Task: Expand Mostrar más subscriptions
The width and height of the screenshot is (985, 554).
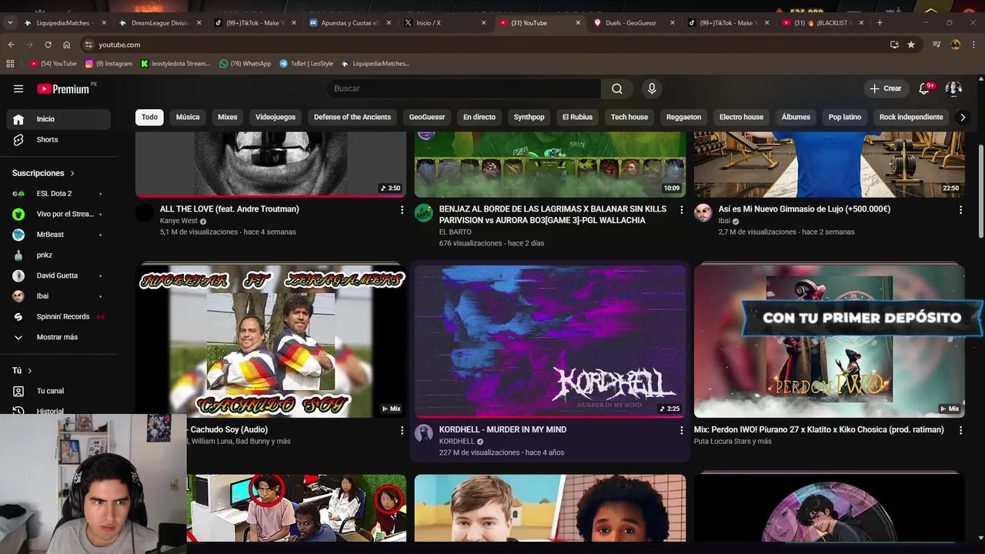Action: (60, 337)
